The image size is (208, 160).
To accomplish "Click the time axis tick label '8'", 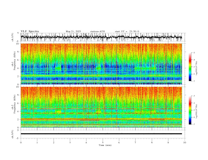I will tap(152, 142).
